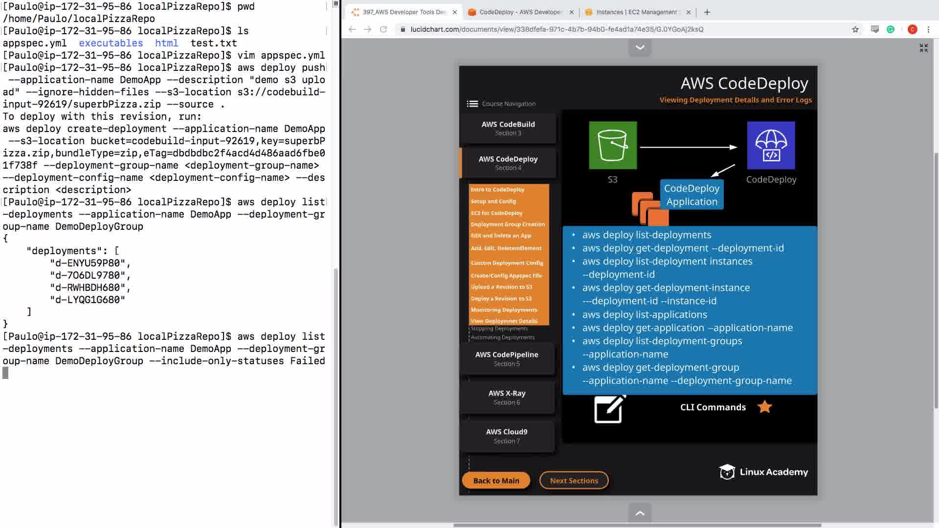Open the Course Navigation hamburger icon
Screen dimensions: 939x528
(472, 104)
